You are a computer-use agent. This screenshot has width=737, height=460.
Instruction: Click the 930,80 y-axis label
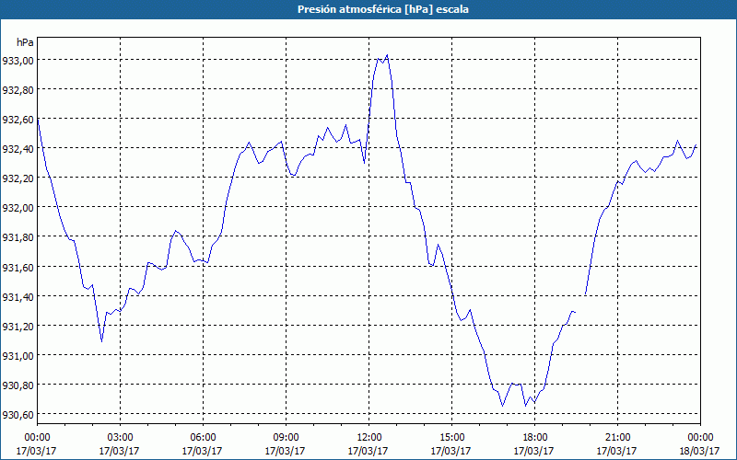click(18, 385)
